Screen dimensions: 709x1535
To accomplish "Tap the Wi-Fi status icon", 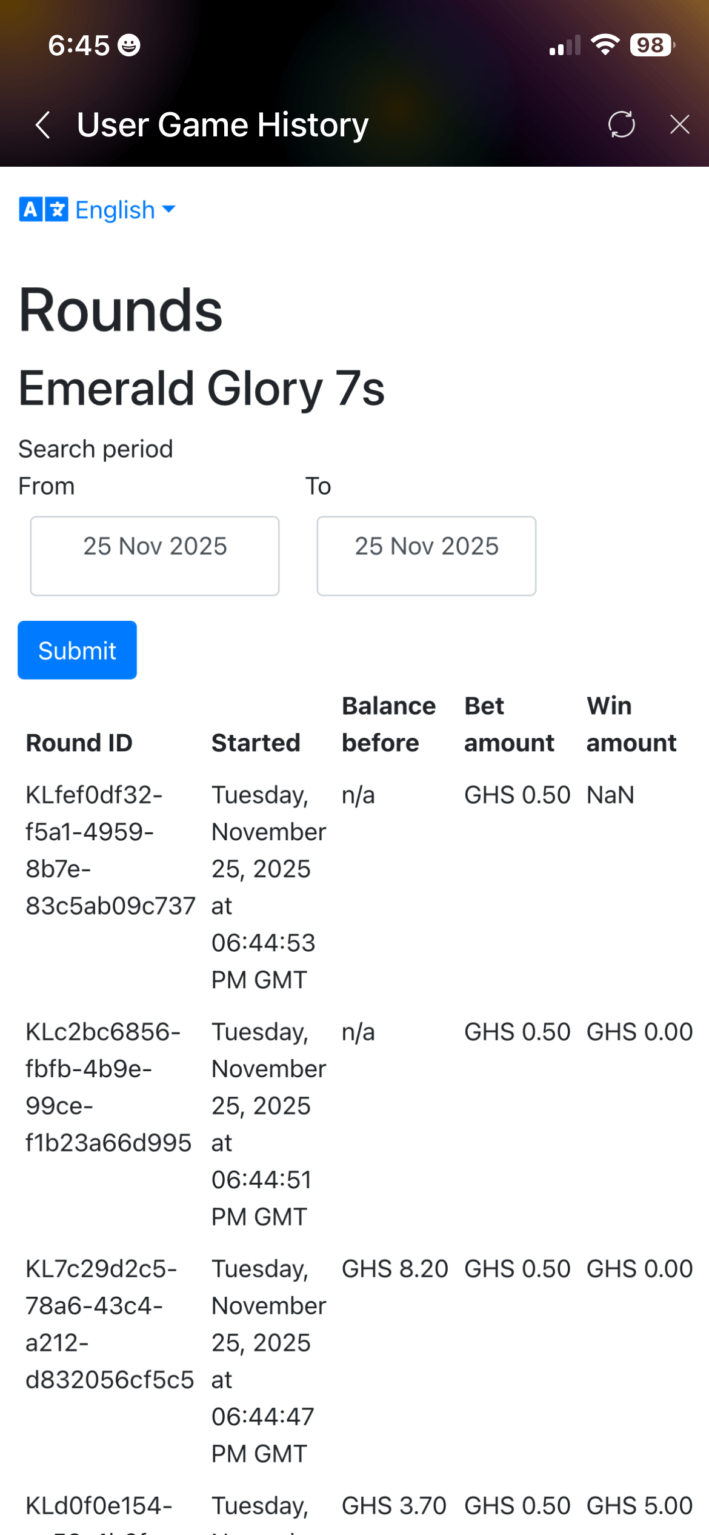I will [605, 45].
